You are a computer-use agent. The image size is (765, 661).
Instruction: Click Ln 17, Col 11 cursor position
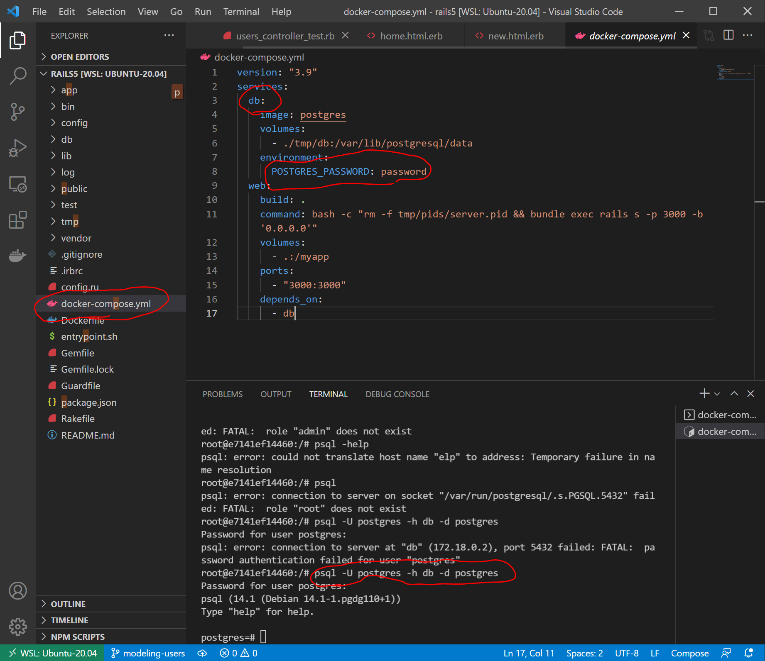pyautogui.click(x=529, y=653)
